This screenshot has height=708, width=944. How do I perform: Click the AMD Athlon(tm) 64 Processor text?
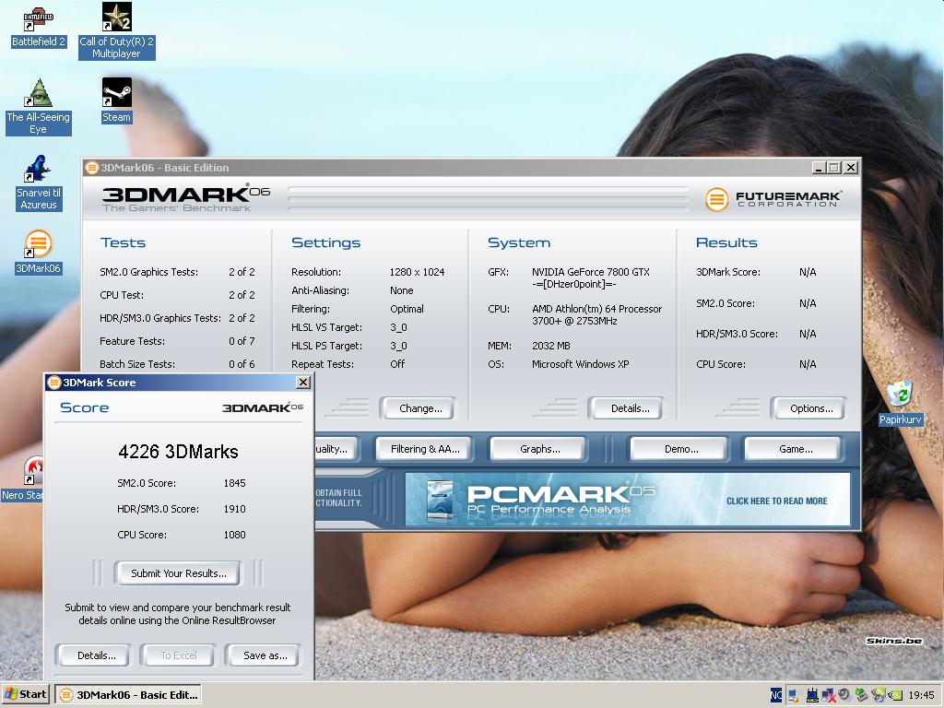click(596, 309)
